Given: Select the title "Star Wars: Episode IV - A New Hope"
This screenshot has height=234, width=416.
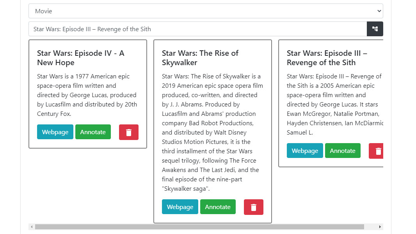Looking at the screenshot, I should pyautogui.click(x=81, y=58).
